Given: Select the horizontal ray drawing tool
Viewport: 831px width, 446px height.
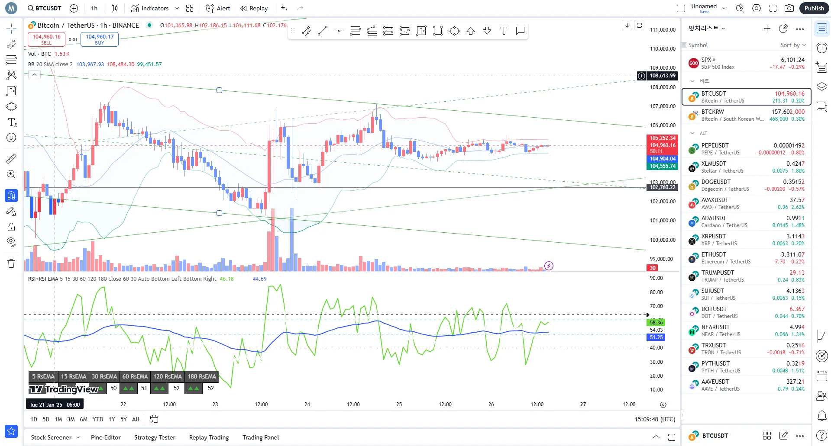Looking at the screenshot, I should 339,31.
